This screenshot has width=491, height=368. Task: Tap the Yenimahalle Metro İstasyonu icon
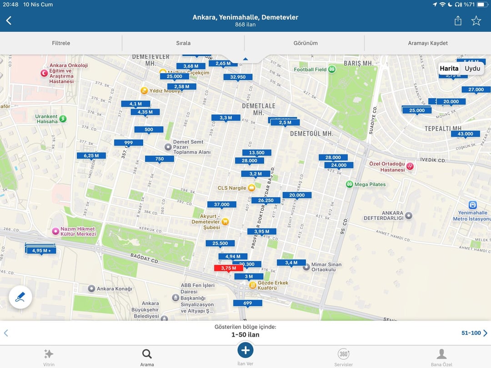473,205
